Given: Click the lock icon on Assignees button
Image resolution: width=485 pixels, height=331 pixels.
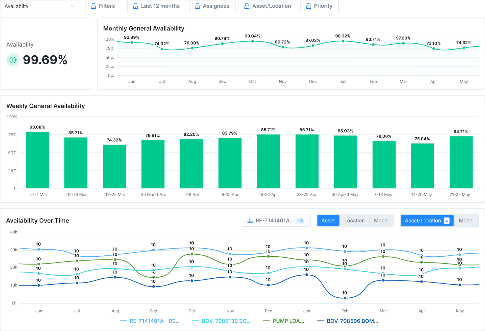Looking at the screenshot, I should (197, 6).
